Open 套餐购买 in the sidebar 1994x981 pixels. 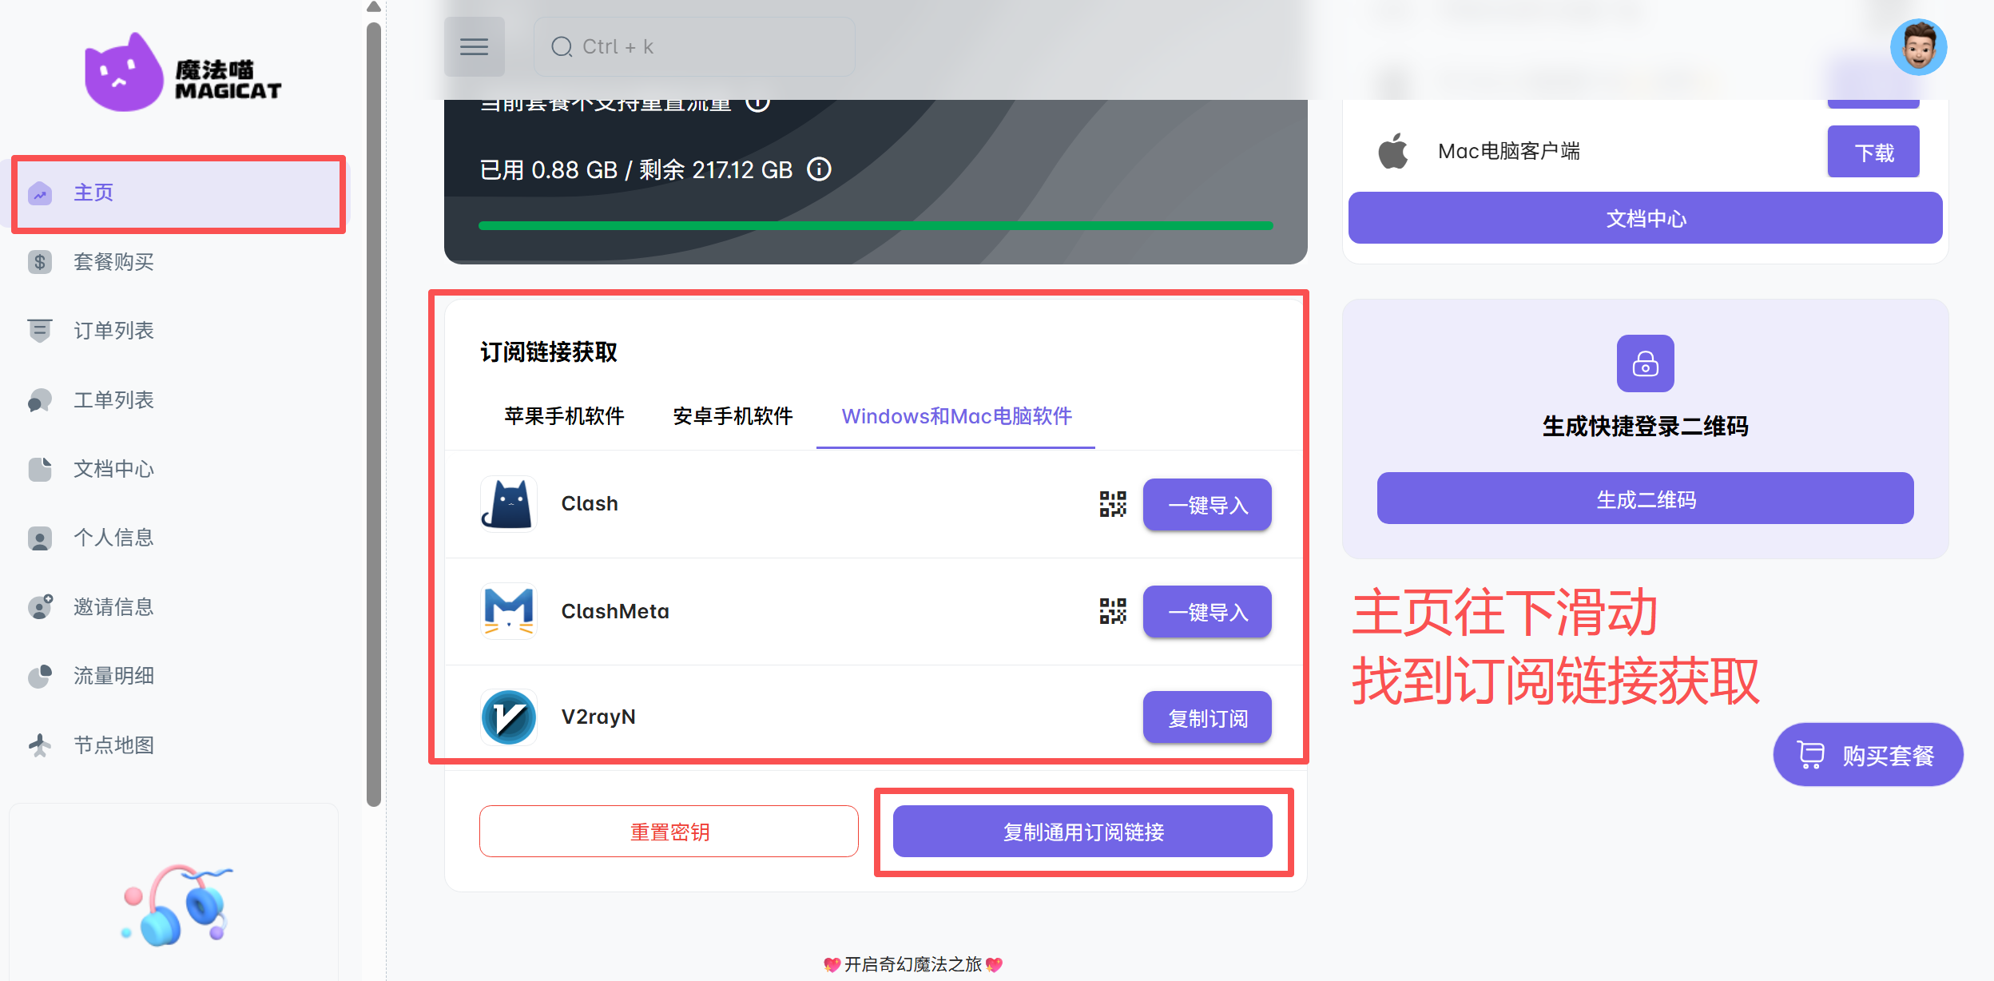113,262
